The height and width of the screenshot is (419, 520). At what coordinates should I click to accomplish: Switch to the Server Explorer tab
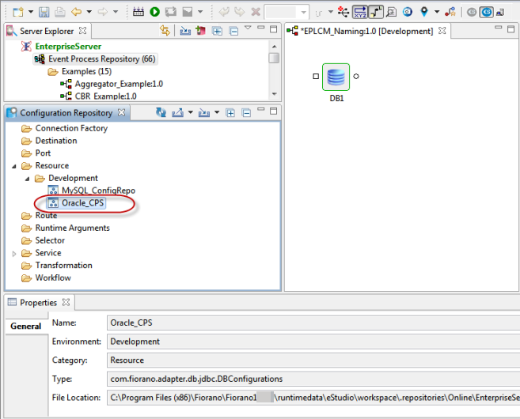pos(47,31)
